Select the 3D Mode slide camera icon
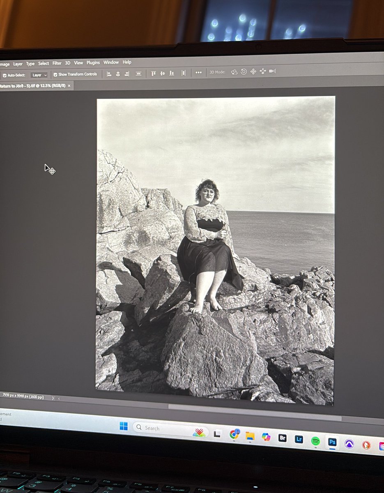This screenshot has width=384, height=493. 263,71
